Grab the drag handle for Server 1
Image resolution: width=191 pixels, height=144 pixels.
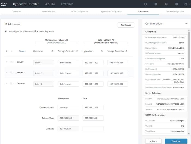(7, 62)
